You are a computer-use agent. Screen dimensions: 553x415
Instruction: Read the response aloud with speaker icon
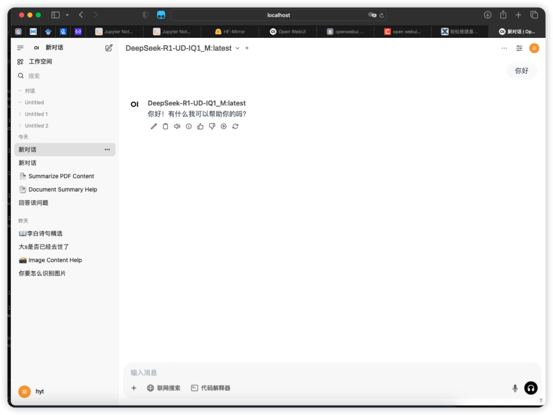pos(177,126)
